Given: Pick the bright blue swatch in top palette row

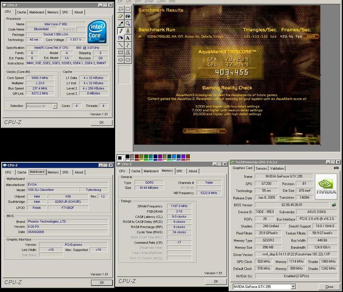Looking at the screenshot, I should pos(174,157).
